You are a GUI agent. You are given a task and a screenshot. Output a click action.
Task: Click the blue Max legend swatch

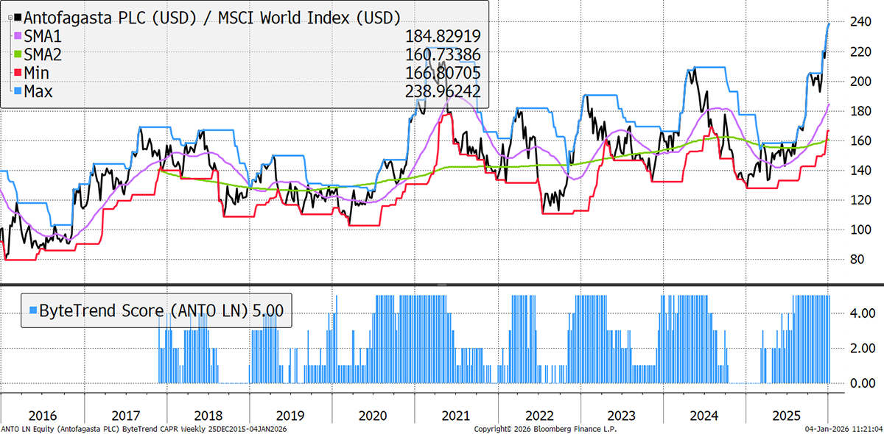tap(18, 91)
